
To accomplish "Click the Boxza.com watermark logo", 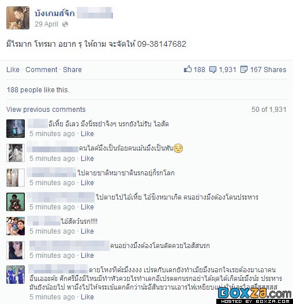I will (254, 295).
